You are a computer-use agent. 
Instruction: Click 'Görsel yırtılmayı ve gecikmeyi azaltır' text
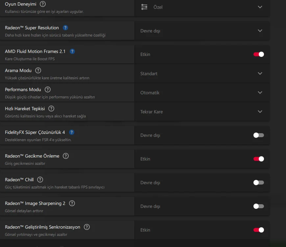(x=36, y=235)
